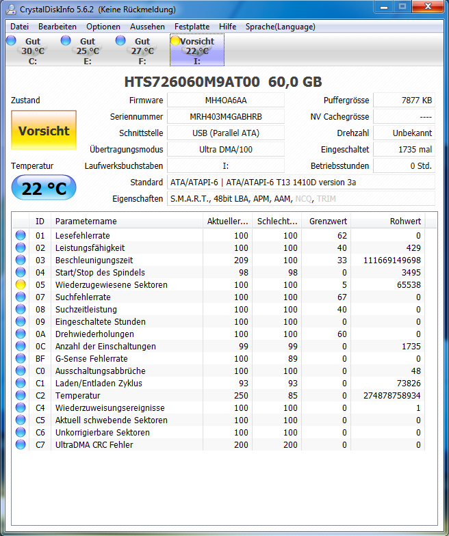This screenshot has width=449, height=536.
Task: Open the Aussehen menu
Action: (147, 27)
